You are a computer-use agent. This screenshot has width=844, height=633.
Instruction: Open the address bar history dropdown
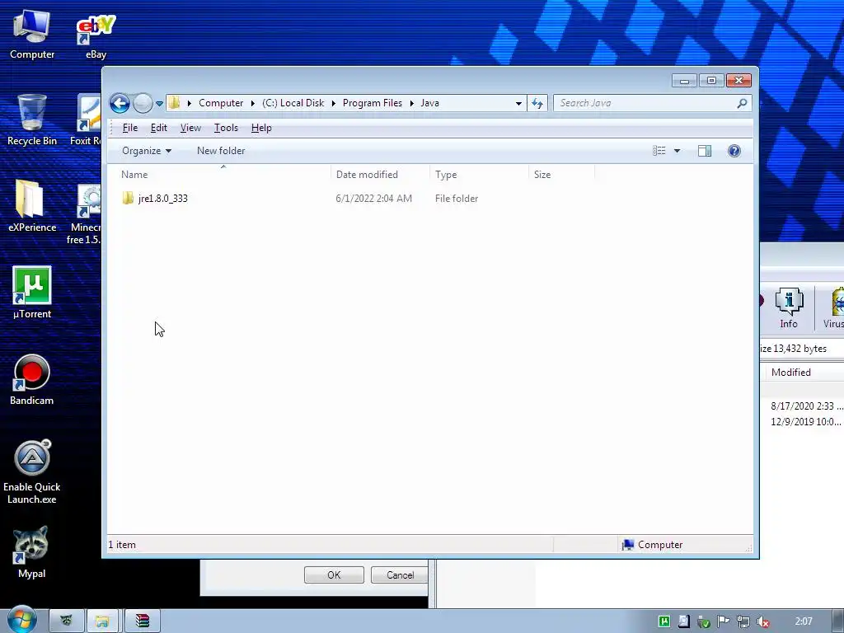point(518,103)
